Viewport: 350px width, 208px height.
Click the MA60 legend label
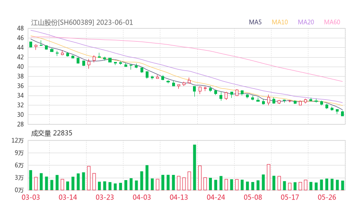tap(332, 22)
